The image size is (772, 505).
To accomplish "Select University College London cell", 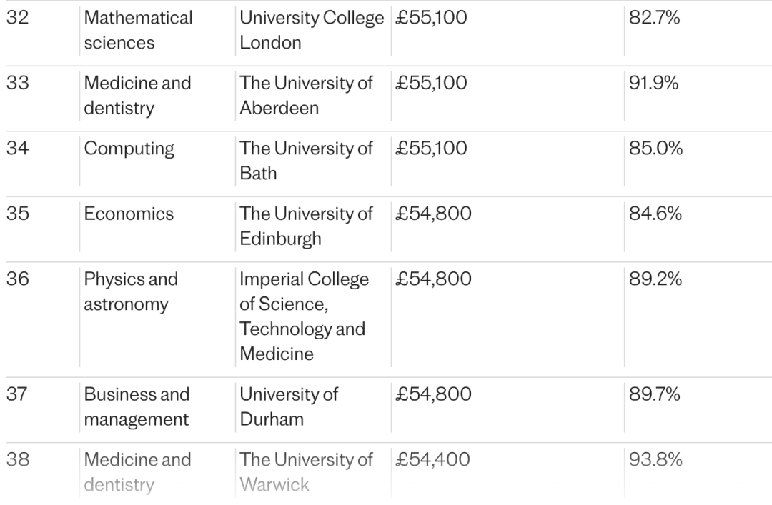I will click(312, 30).
